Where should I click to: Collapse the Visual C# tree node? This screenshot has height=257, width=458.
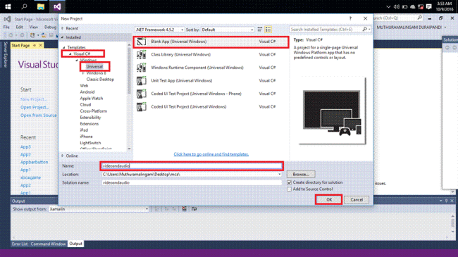[x=70, y=54]
